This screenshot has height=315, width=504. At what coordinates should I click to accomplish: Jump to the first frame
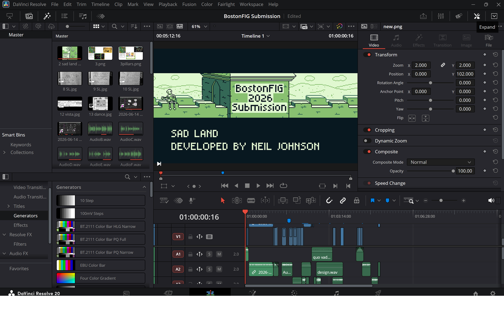pos(225,186)
